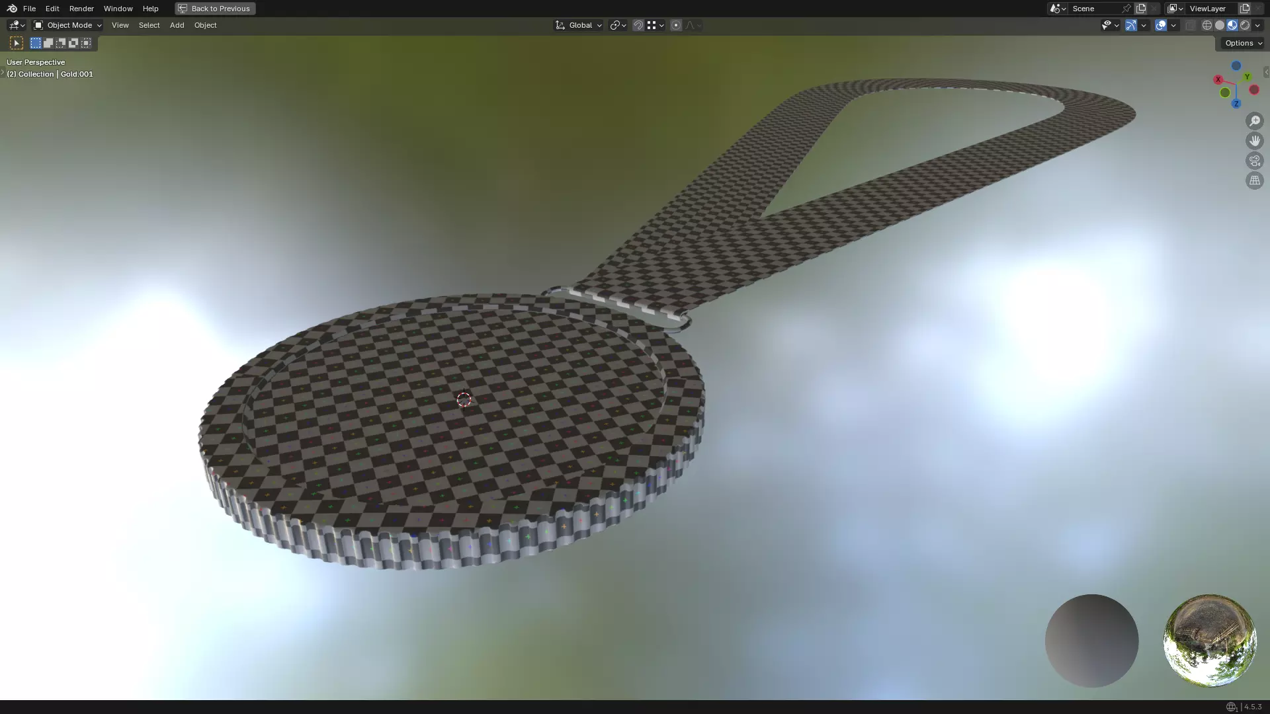Toggle show gizmo button
This screenshot has width=1270, height=714.
pos(1130,25)
